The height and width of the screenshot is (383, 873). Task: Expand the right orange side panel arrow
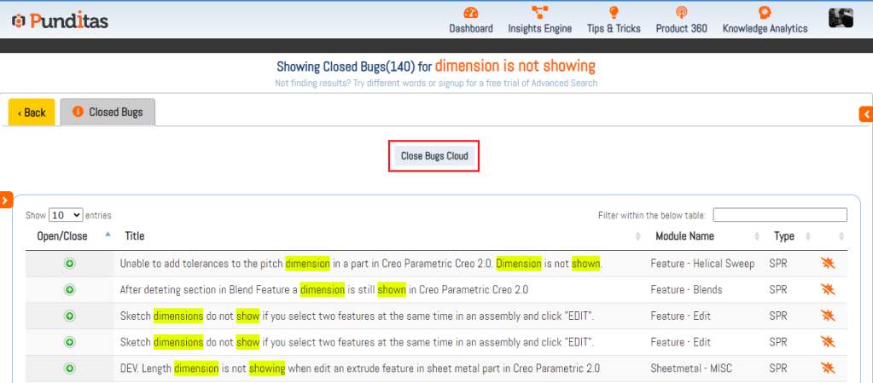point(866,113)
